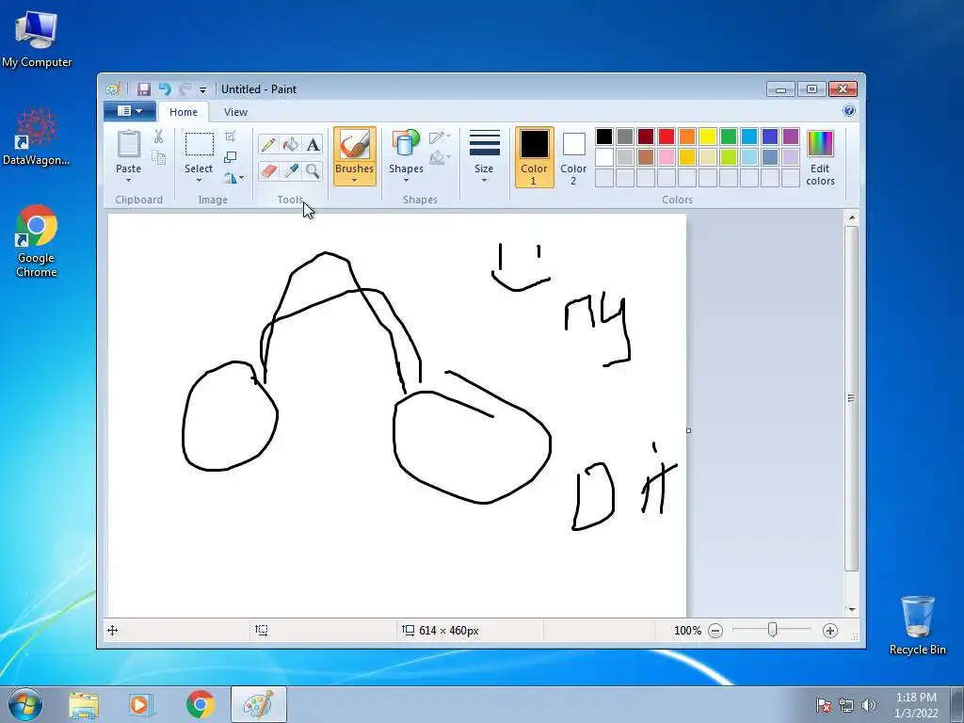Click the Resize icon
Viewport: 964px width, 723px height.
coord(230,157)
